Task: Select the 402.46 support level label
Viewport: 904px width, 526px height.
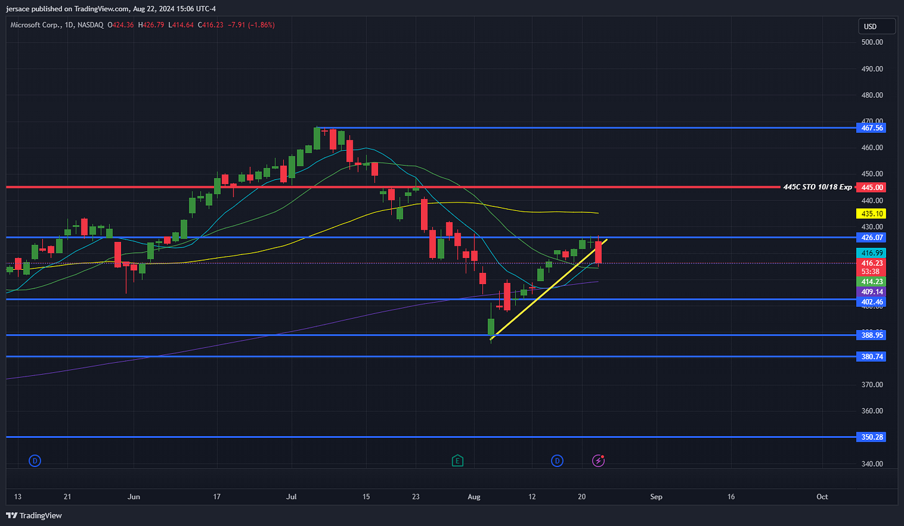Action: [872, 302]
